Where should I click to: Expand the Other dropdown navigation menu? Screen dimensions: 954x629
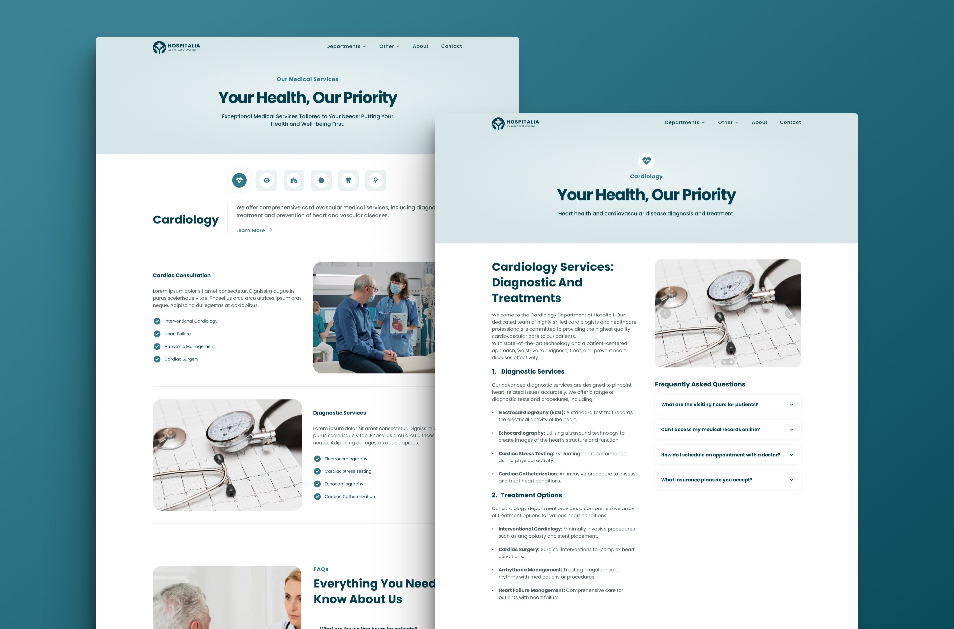tap(727, 122)
